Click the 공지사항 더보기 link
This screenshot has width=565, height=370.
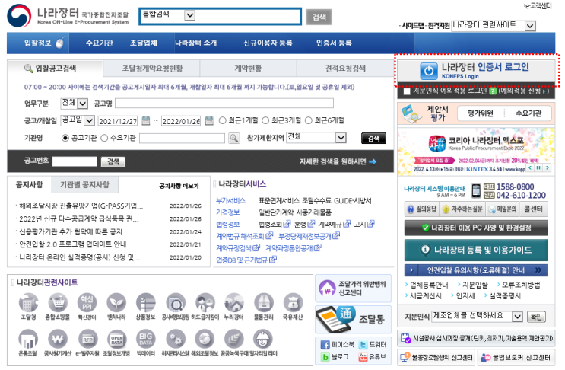pyautogui.click(x=179, y=186)
